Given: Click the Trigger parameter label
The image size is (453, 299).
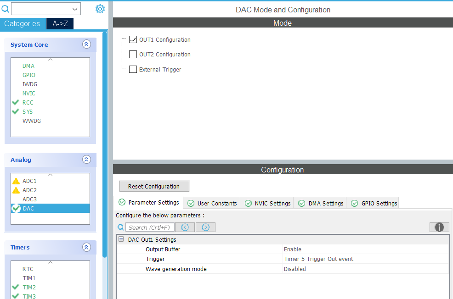Looking at the screenshot, I should (x=155, y=259).
